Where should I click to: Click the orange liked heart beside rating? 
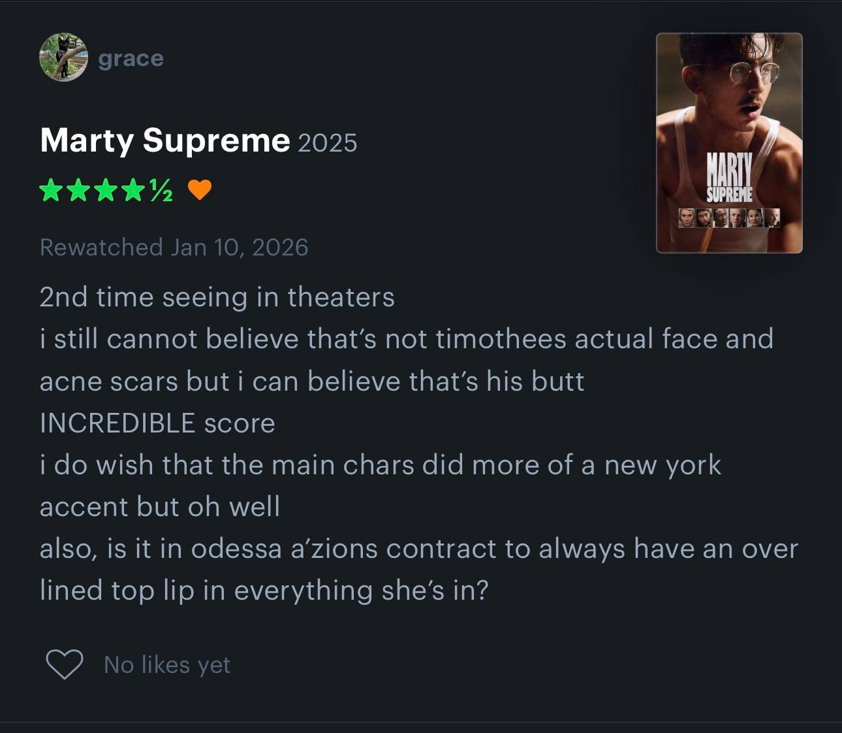[x=200, y=190]
